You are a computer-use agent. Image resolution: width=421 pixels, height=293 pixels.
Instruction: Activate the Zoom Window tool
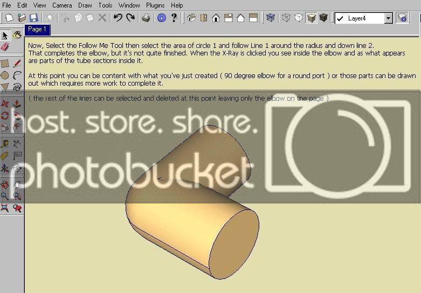click(17, 196)
